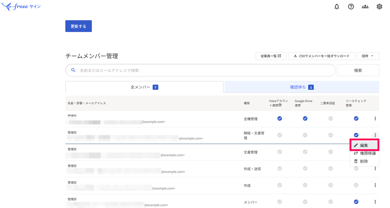Open the notifications bell icon
The height and width of the screenshot is (208, 390).
pos(337,7)
